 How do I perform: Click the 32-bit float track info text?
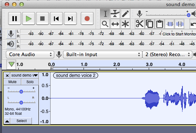(13, 113)
